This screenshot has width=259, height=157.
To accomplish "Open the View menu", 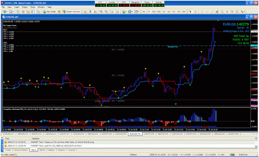I will (10, 7).
